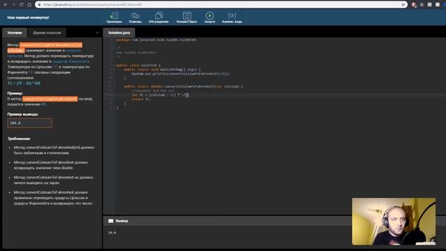Click the 'return TC;' code line
The width and height of the screenshot is (446, 251).
[141, 99]
